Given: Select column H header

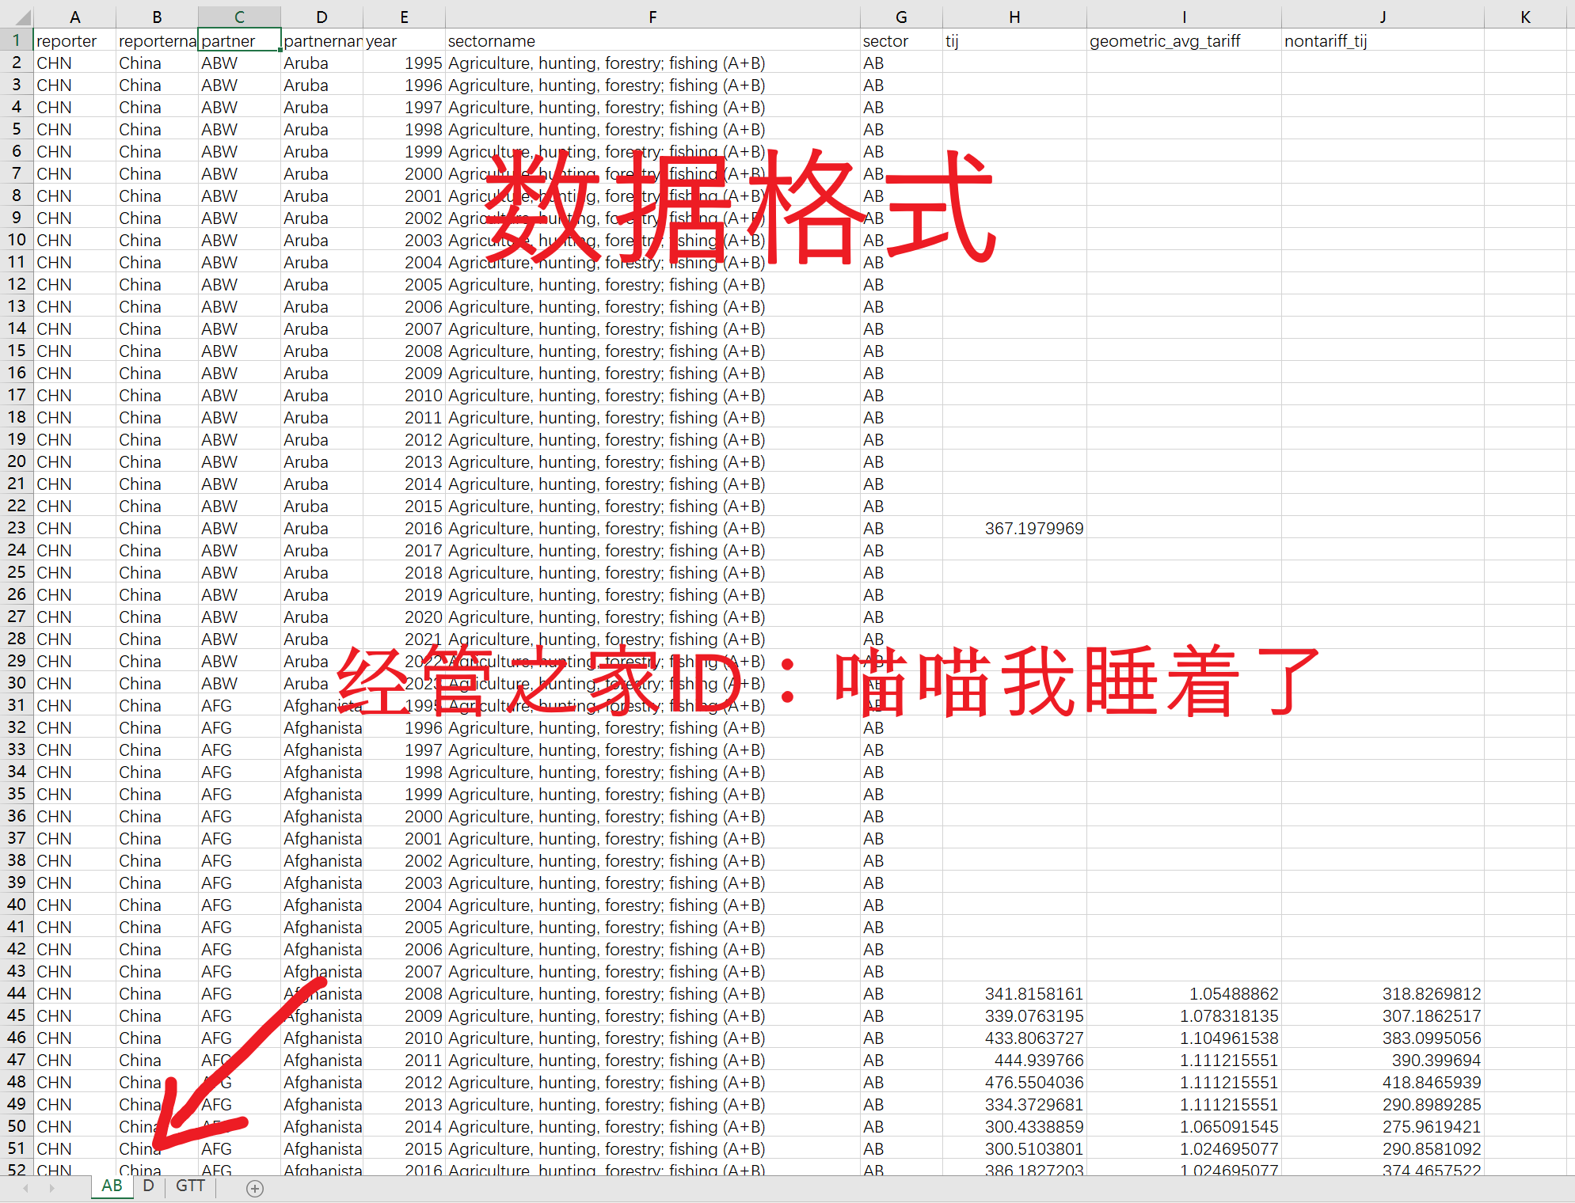Looking at the screenshot, I should (x=1014, y=17).
